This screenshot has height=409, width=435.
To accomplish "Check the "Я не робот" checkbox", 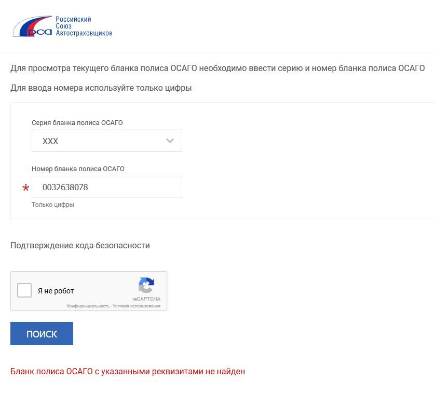I will click(24, 290).
